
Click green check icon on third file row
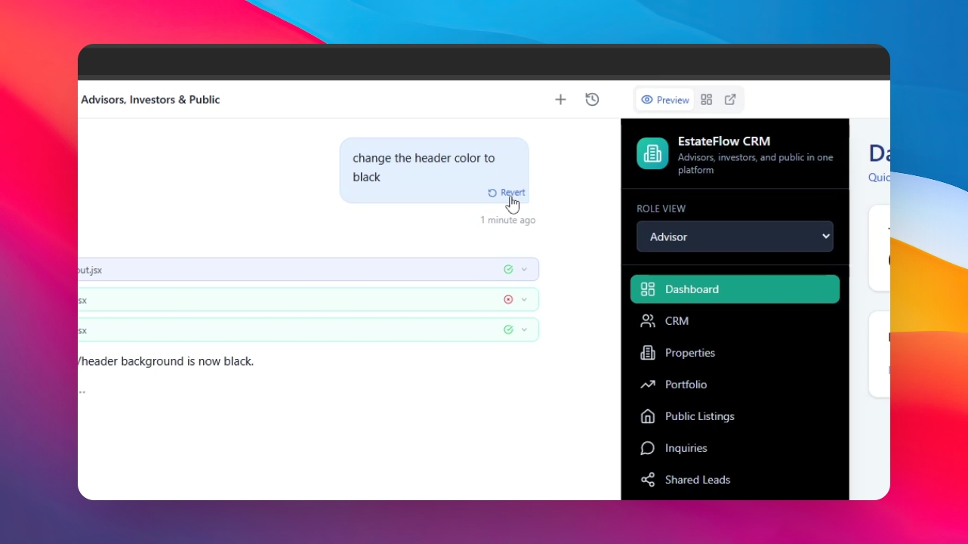508,330
